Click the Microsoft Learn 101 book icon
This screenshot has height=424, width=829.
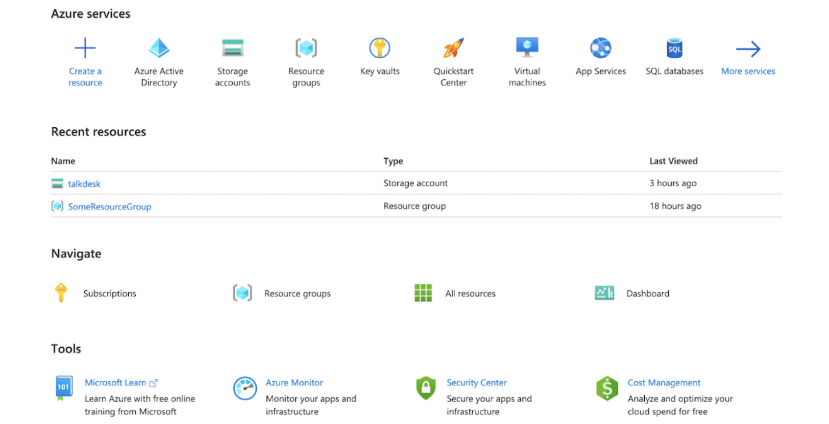click(64, 388)
